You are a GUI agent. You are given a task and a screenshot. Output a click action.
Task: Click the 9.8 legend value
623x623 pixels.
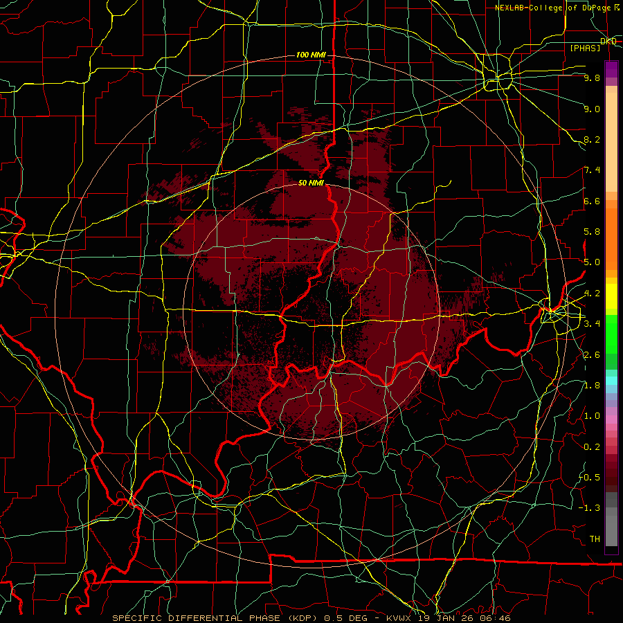pyautogui.click(x=592, y=78)
